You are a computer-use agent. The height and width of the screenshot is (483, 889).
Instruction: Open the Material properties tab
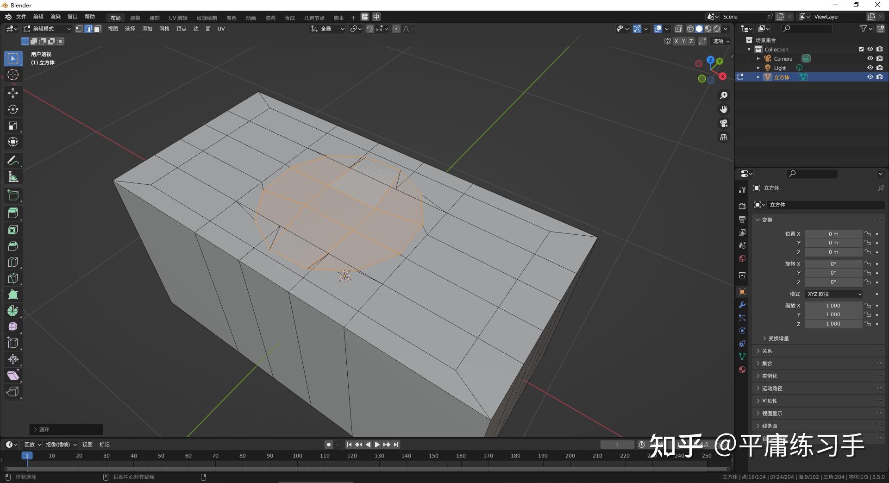(742, 370)
